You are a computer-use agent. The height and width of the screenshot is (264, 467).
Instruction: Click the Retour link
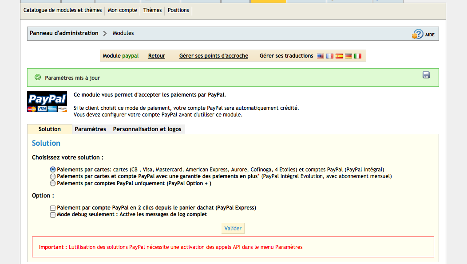coord(157,56)
